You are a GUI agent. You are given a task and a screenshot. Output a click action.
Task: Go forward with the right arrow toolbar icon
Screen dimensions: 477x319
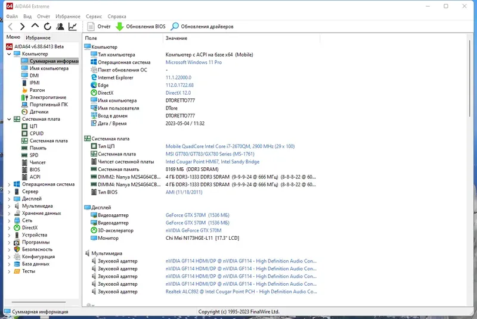pyautogui.click(x=22, y=27)
